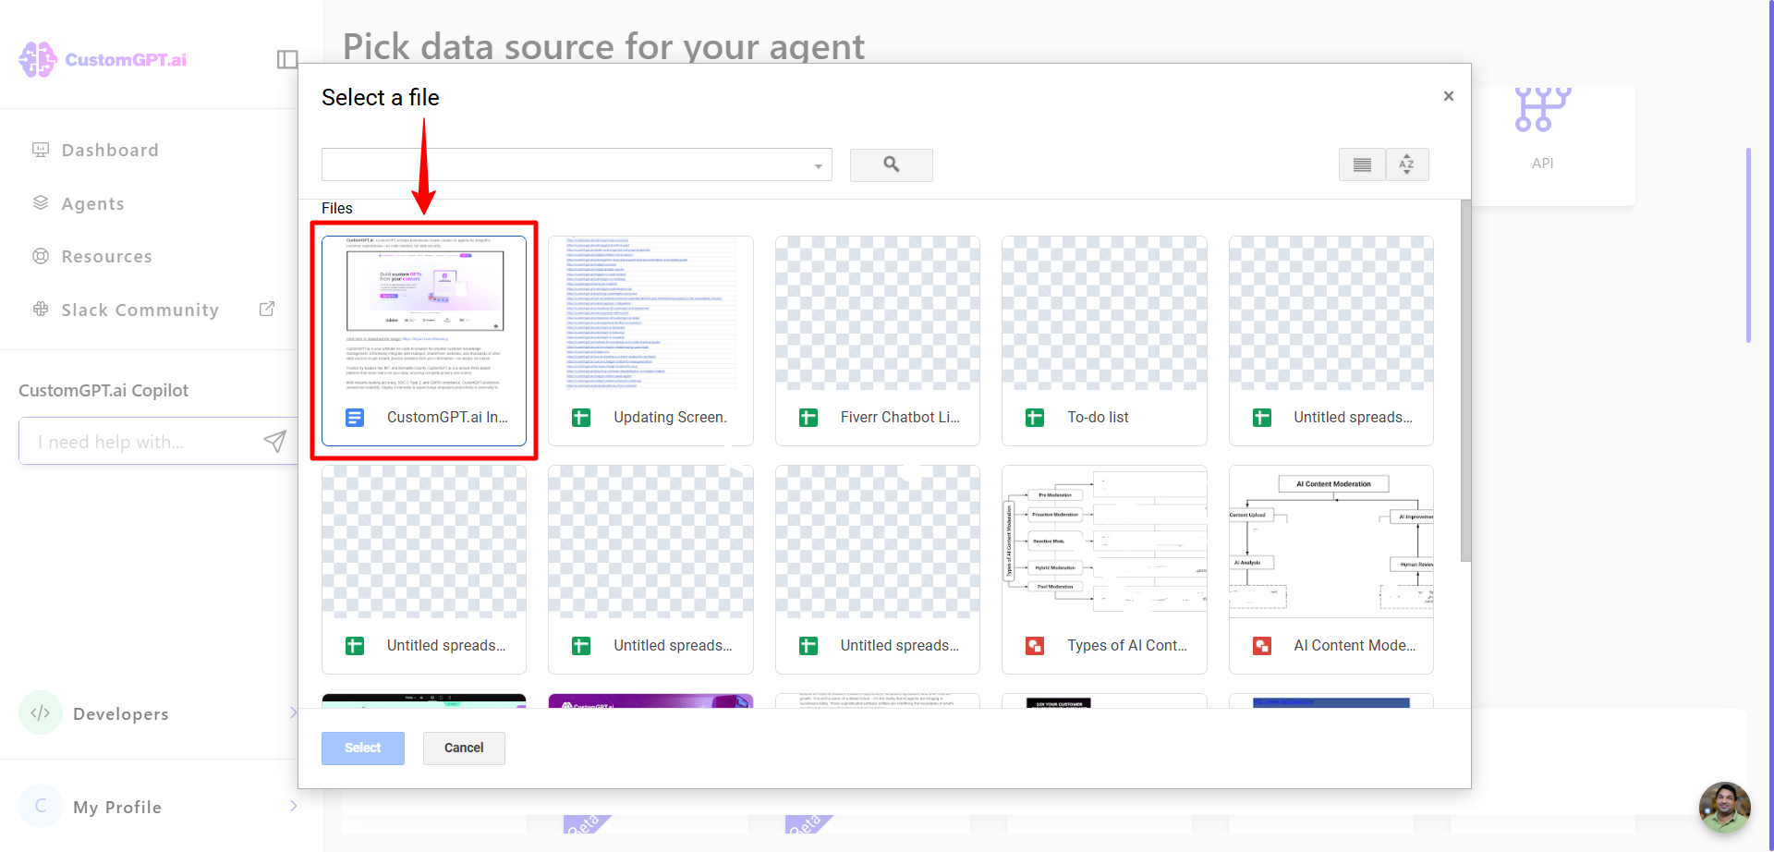
Task: Open the support chat avatar bubble
Action: [x=1724, y=807]
